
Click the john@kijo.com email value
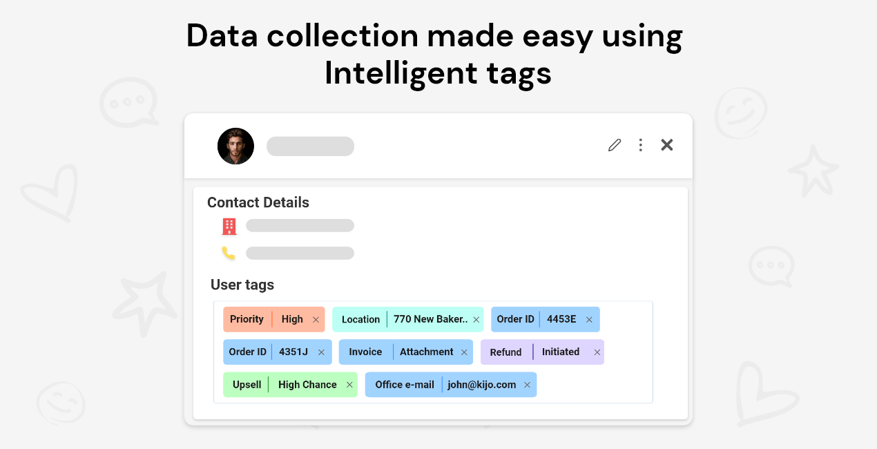click(x=481, y=385)
